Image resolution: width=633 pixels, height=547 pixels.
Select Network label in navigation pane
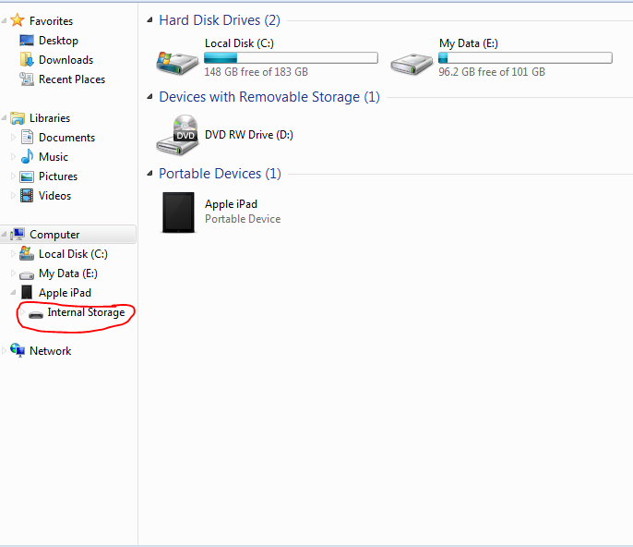[50, 351]
